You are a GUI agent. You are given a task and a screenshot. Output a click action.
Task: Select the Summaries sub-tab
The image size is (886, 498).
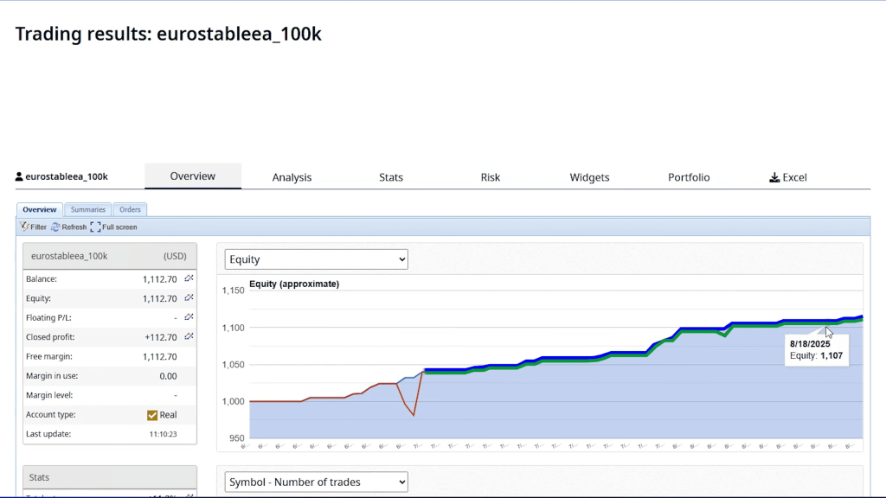pos(87,209)
